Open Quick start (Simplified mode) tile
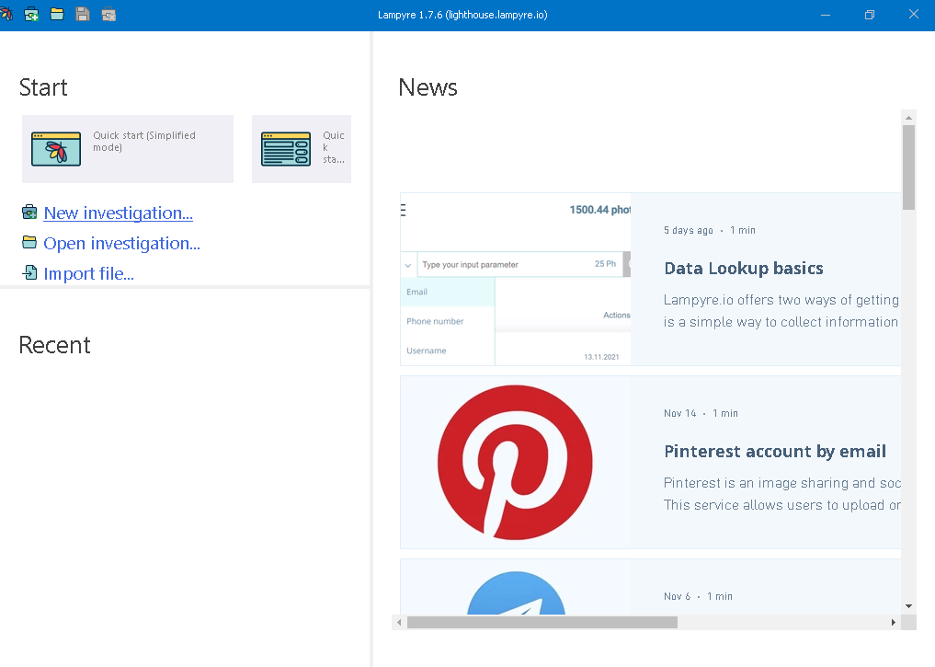This screenshot has width=935, height=667. click(x=128, y=149)
